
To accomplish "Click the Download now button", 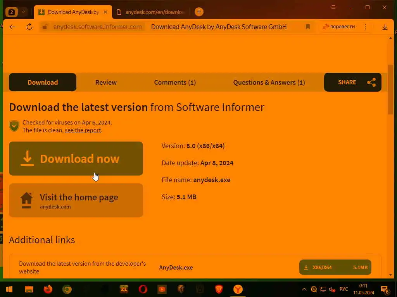I will [x=76, y=159].
